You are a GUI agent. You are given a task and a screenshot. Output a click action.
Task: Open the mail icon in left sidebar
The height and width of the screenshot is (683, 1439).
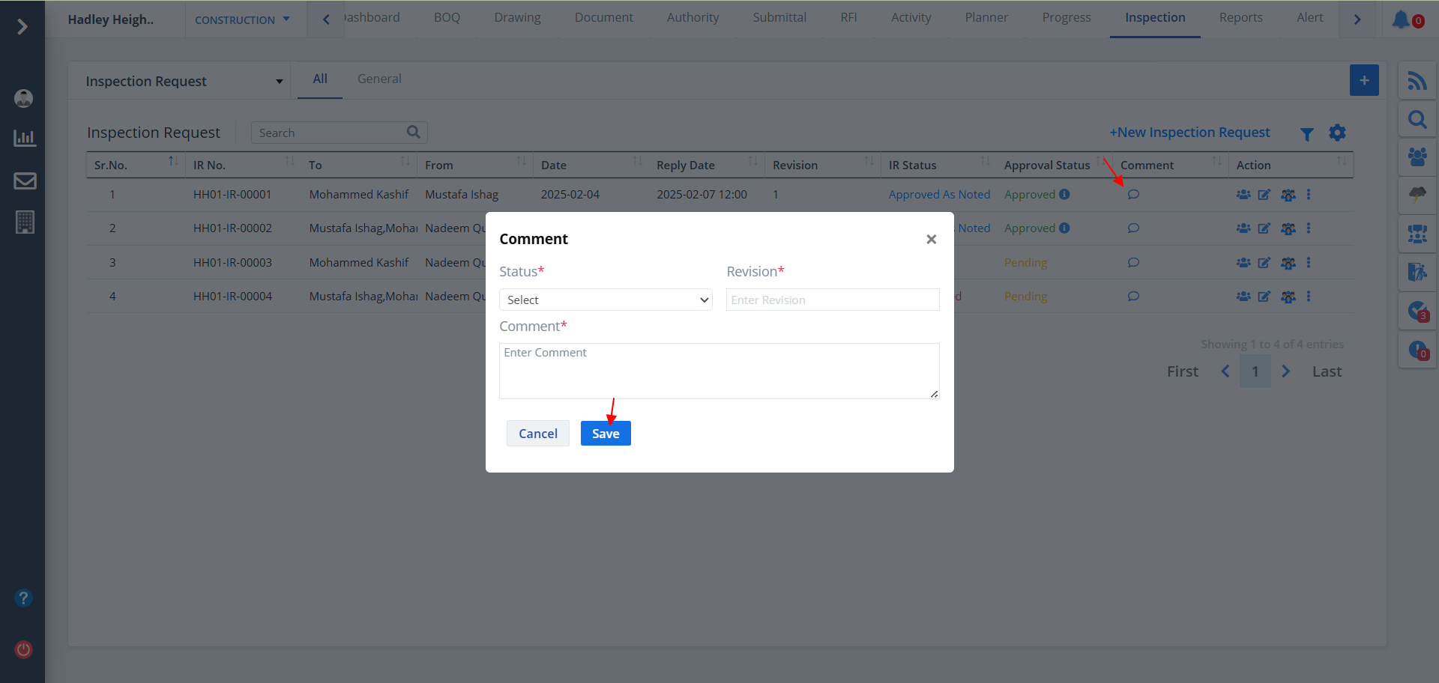pyautogui.click(x=25, y=181)
